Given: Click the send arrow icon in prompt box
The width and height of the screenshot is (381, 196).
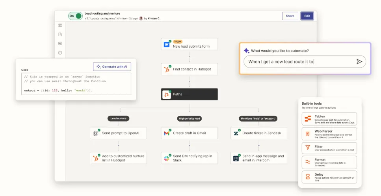Looking at the screenshot, I should (x=359, y=62).
